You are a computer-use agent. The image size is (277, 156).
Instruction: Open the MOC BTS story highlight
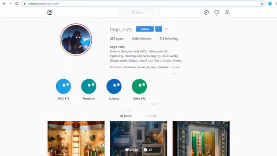[x=64, y=86]
